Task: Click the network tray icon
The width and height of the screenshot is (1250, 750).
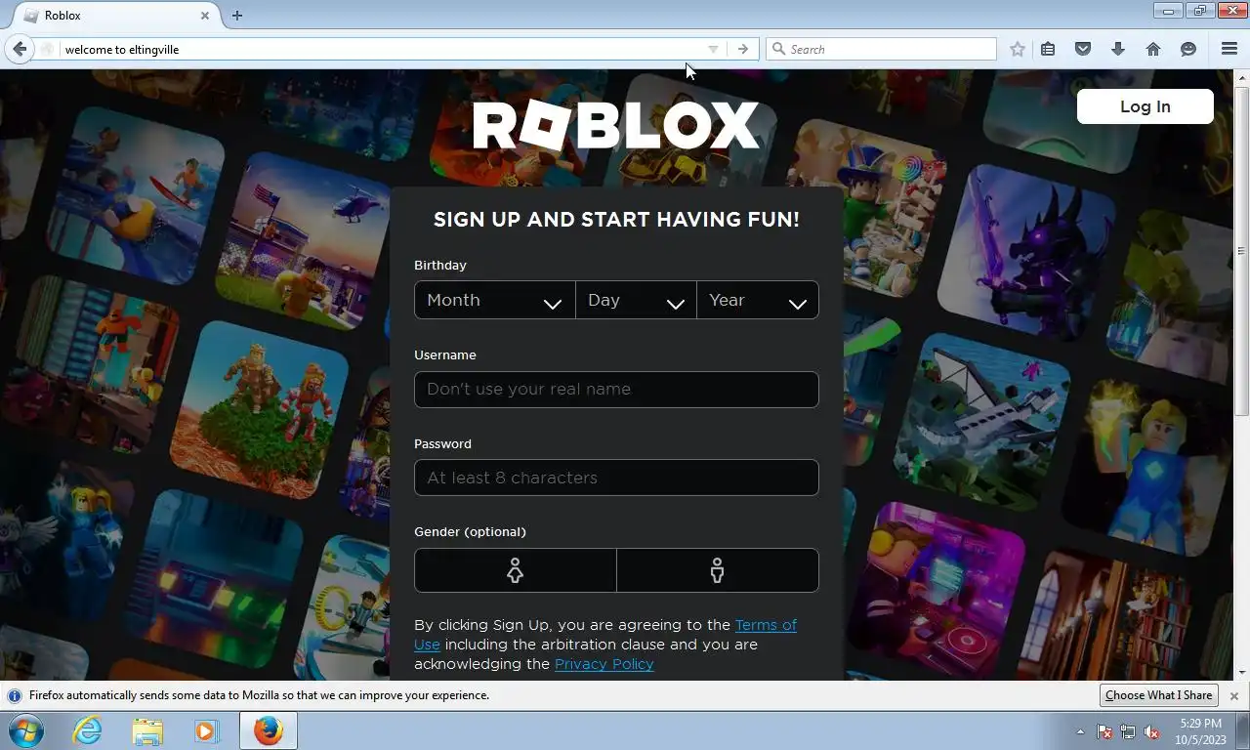Action: click(x=1128, y=731)
